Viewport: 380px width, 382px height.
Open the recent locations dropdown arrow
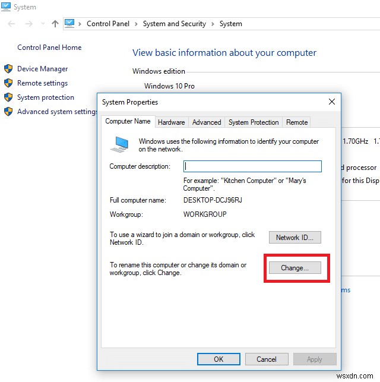43,24
